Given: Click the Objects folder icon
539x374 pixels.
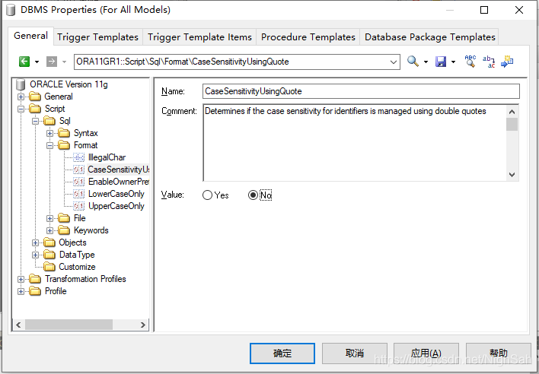Looking at the screenshot, I should click(x=49, y=242).
